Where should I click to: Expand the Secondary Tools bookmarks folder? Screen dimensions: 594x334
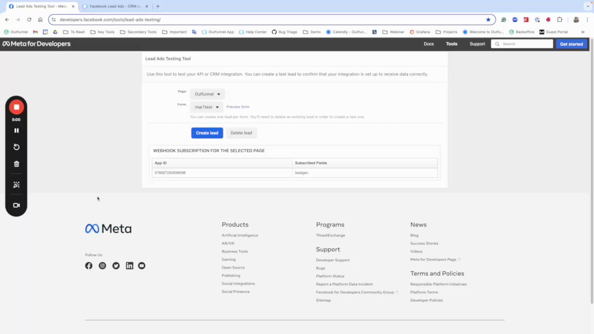coord(138,32)
